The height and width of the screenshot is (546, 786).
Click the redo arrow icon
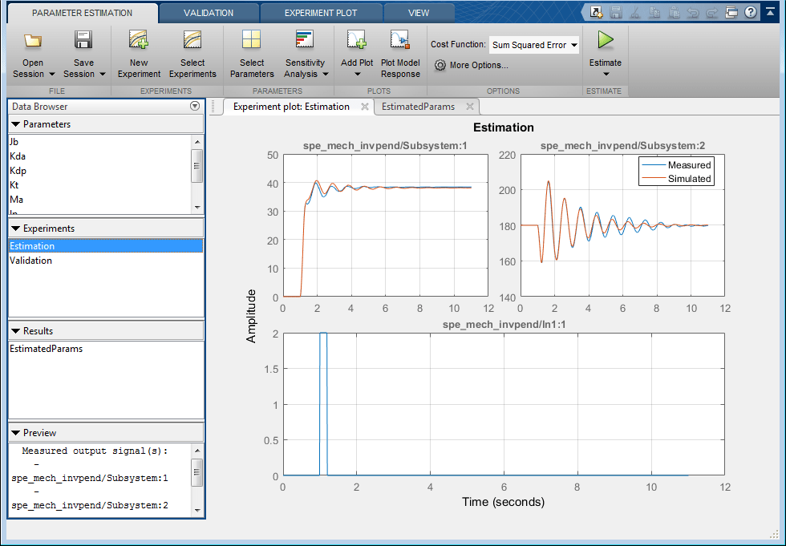pyautogui.click(x=712, y=13)
